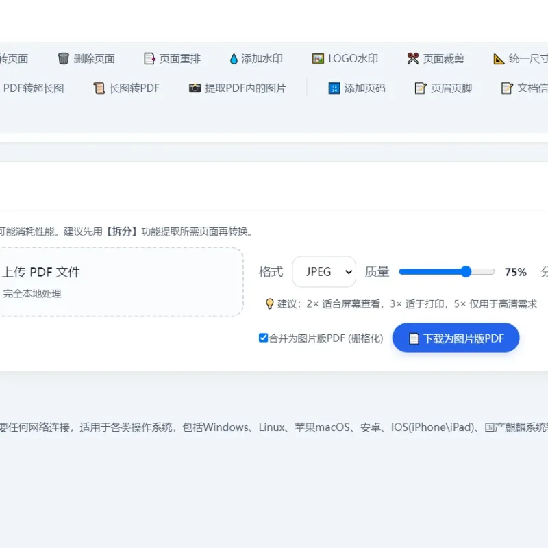Click the ruler triangle icon for 统一尺寸
Image resolution: width=548 pixels, height=548 pixels.
coord(499,59)
